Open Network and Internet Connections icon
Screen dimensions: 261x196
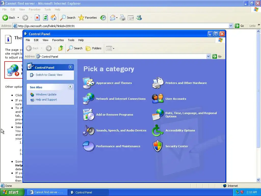(x=88, y=99)
